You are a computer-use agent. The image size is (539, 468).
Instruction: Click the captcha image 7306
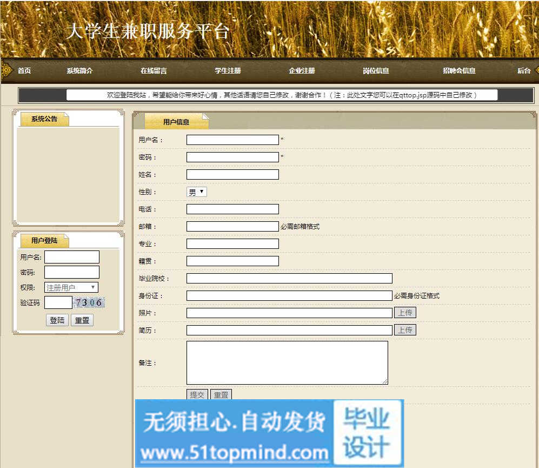[x=89, y=302]
